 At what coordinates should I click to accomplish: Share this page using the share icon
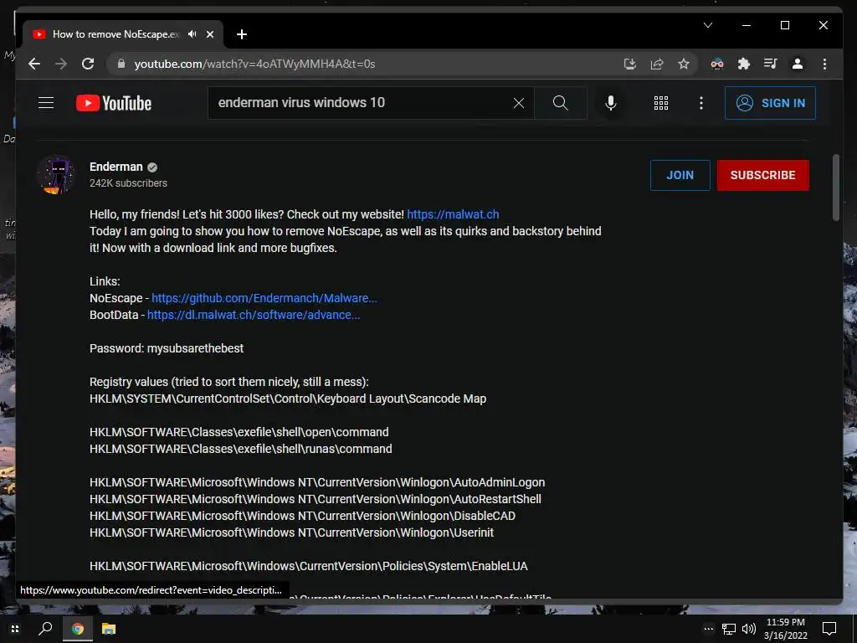pos(657,64)
